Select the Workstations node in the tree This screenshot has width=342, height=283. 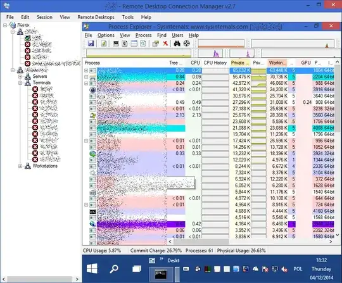tap(45, 166)
